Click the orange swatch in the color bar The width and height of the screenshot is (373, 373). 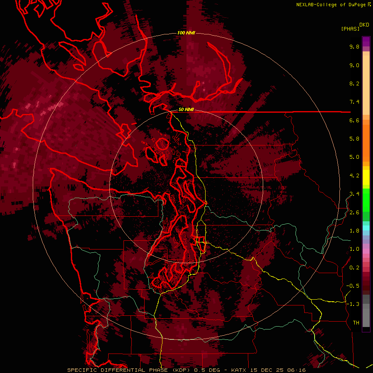(366, 143)
